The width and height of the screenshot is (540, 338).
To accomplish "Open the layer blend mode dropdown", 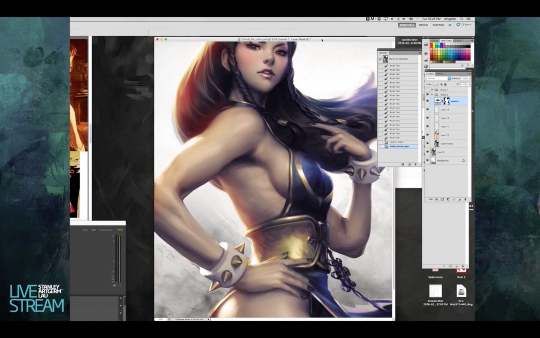I will (x=439, y=78).
